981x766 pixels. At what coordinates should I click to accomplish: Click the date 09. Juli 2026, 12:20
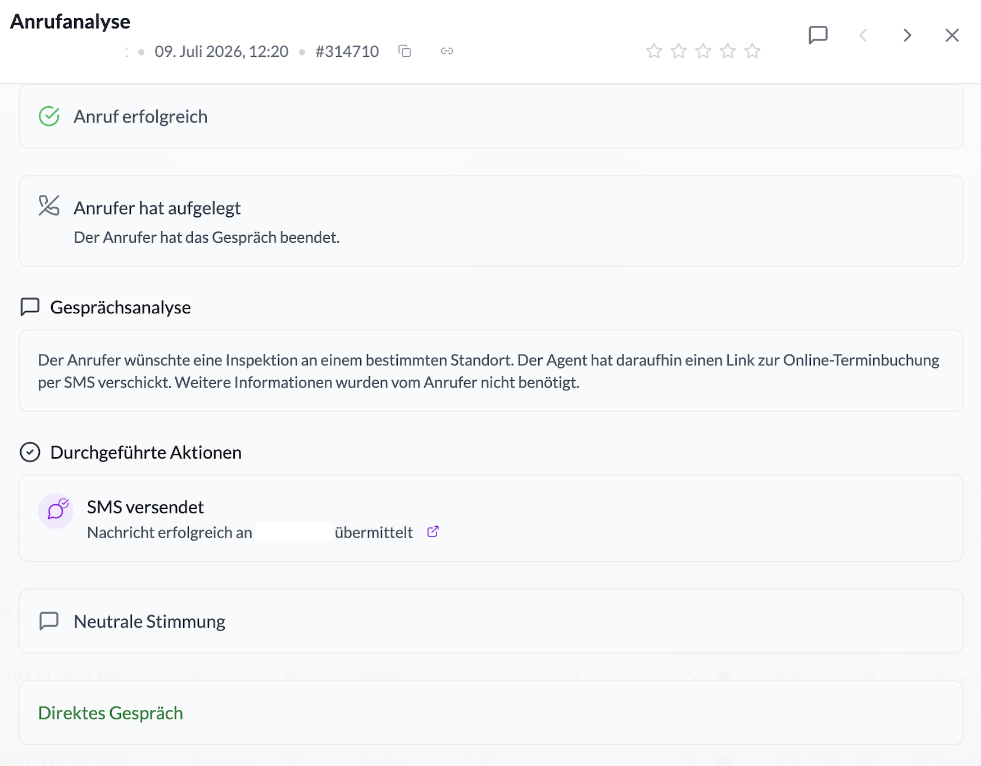point(221,51)
